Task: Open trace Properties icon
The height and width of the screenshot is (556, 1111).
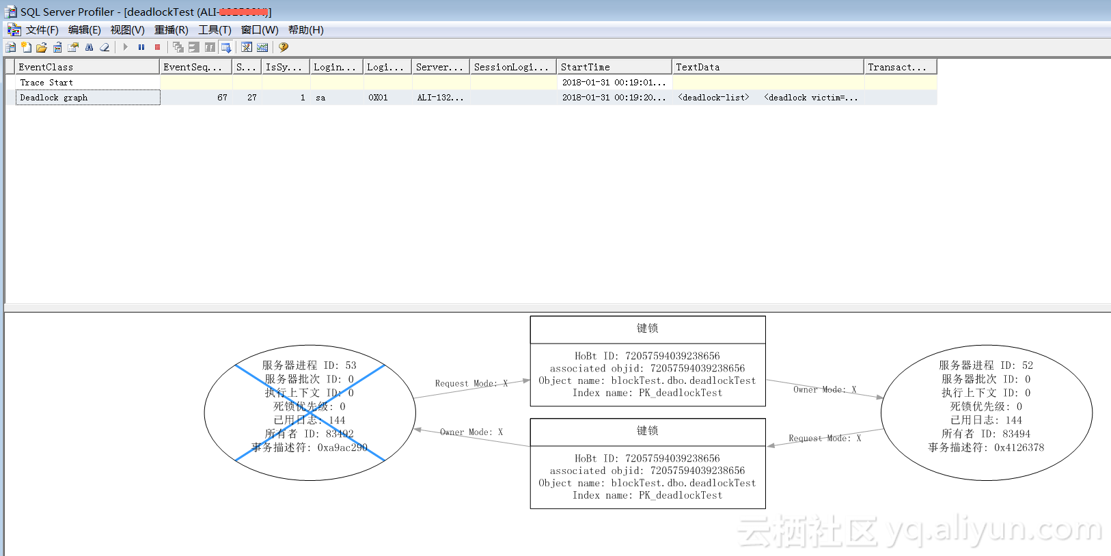Action: point(73,47)
